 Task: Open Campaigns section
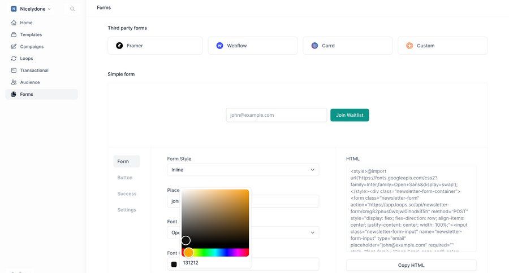click(41, 47)
